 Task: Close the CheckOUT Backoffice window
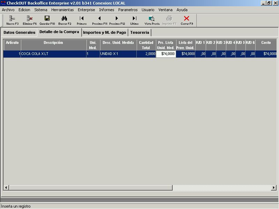point(275,3)
